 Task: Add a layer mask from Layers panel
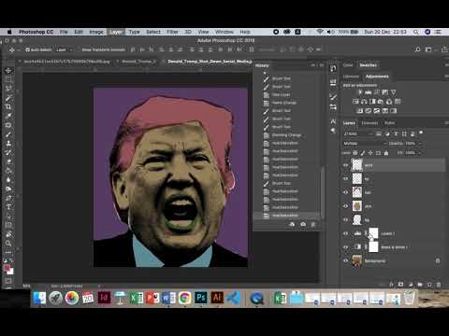(x=400, y=285)
